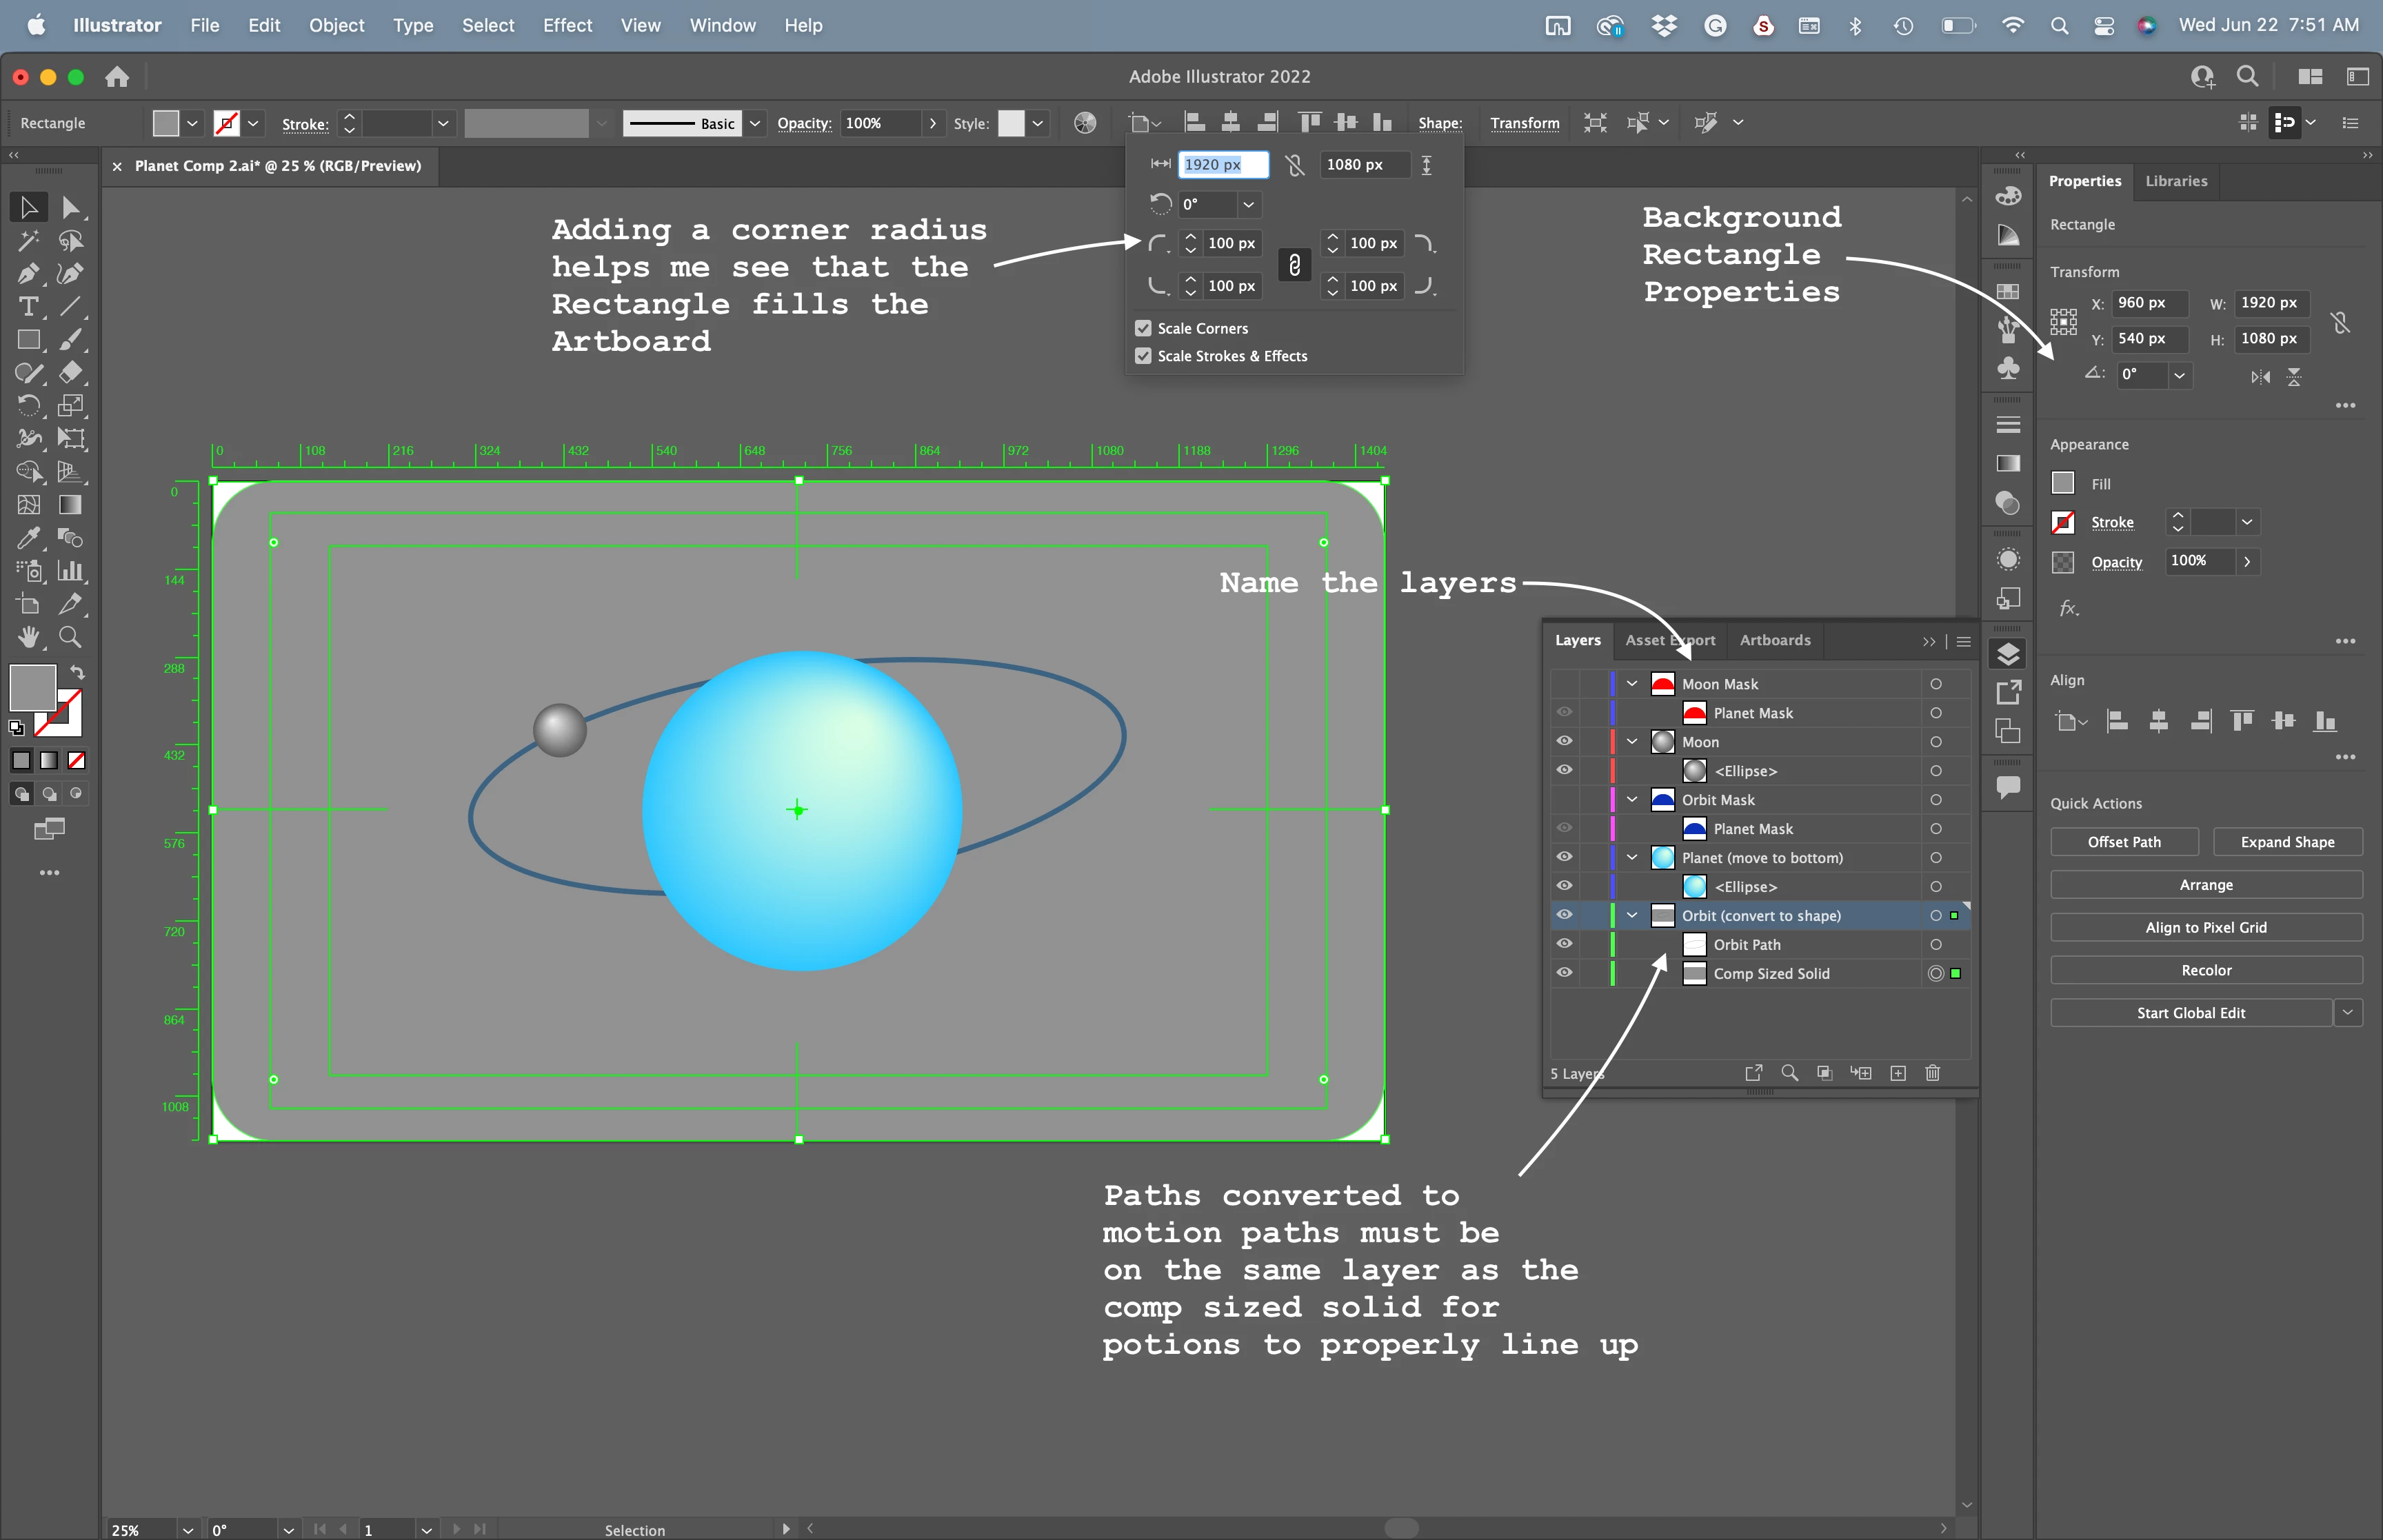Delete selection with Layers trash icon
The width and height of the screenshot is (2383, 1540).
(1932, 1073)
